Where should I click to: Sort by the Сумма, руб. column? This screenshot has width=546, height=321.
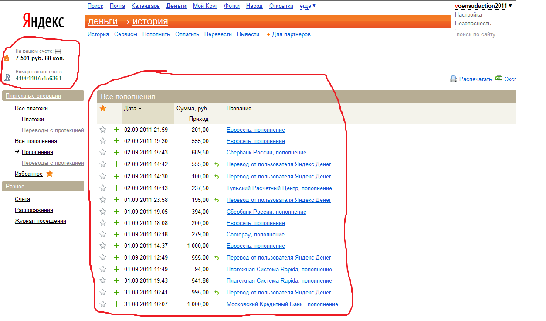click(192, 108)
